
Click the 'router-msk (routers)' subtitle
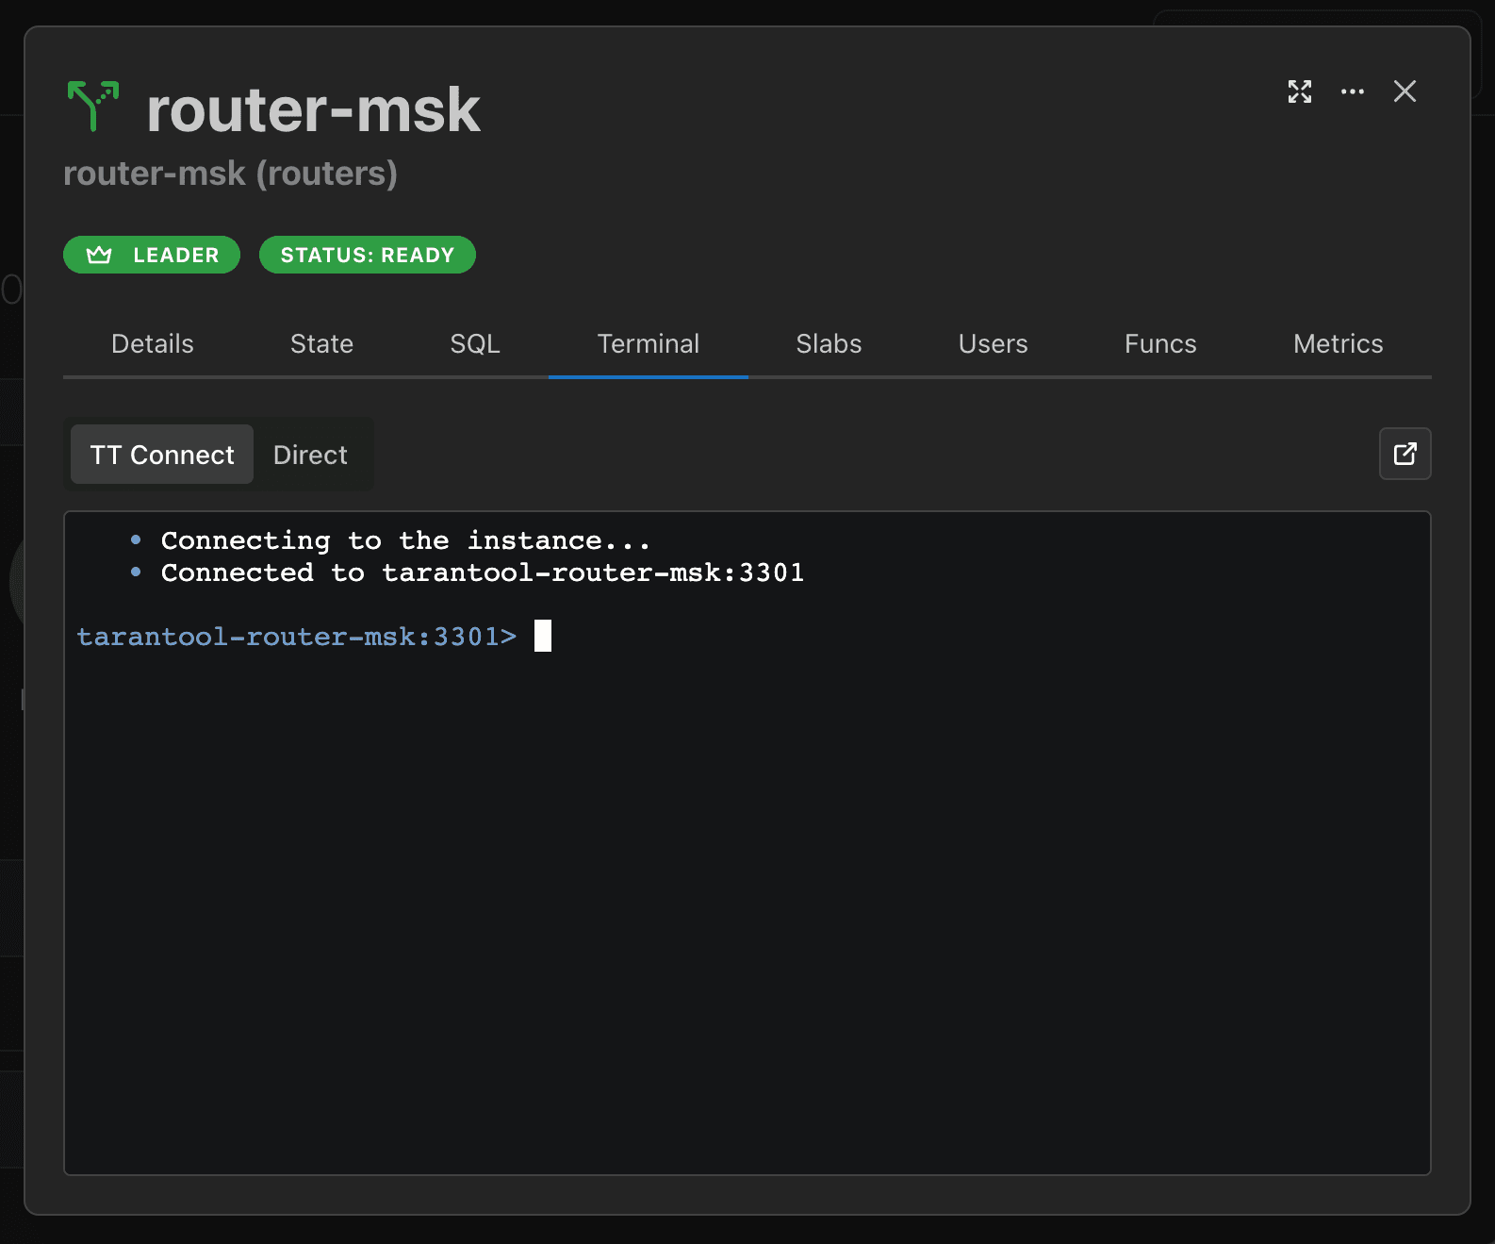click(x=230, y=174)
